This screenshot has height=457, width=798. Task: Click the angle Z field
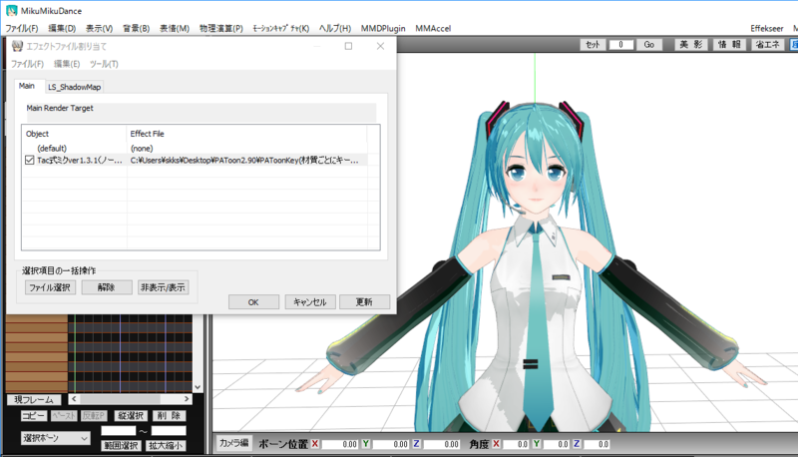coord(596,444)
